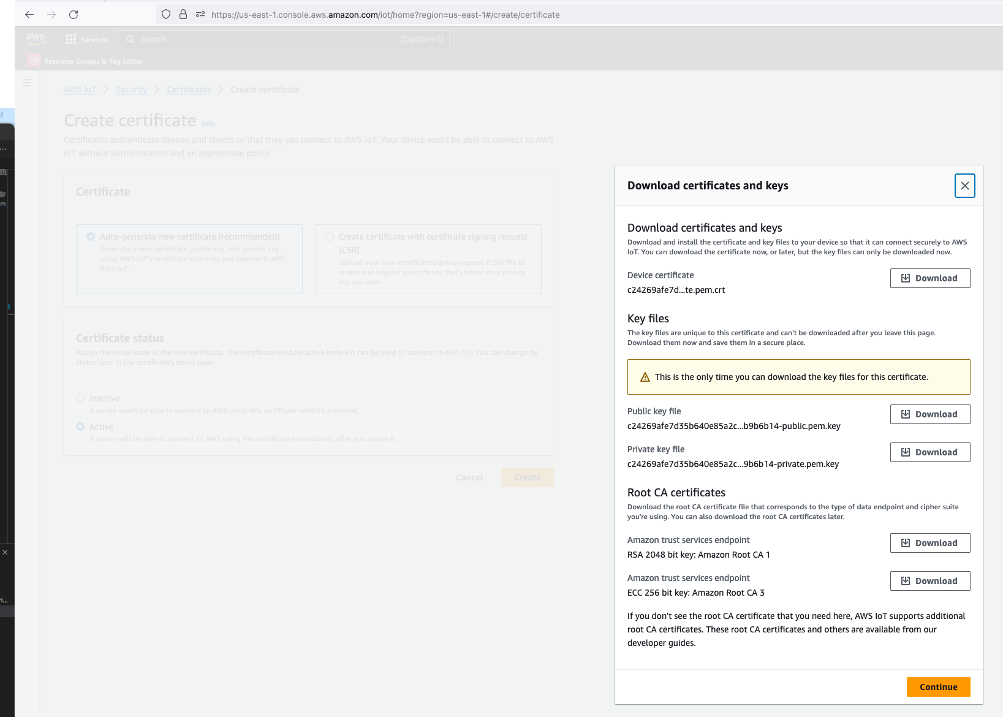Select the Active certificate status

click(x=80, y=427)
